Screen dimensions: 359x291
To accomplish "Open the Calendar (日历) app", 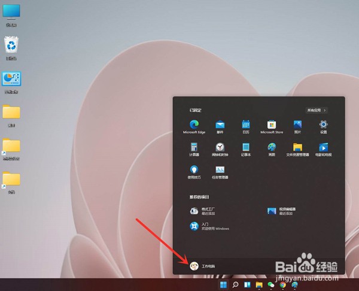I will tap(246, 127).
